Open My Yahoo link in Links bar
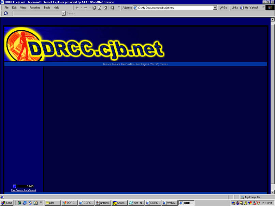 tap(249, 8)
